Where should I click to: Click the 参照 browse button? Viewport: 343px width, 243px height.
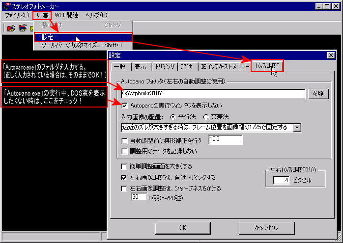point(318,94)
